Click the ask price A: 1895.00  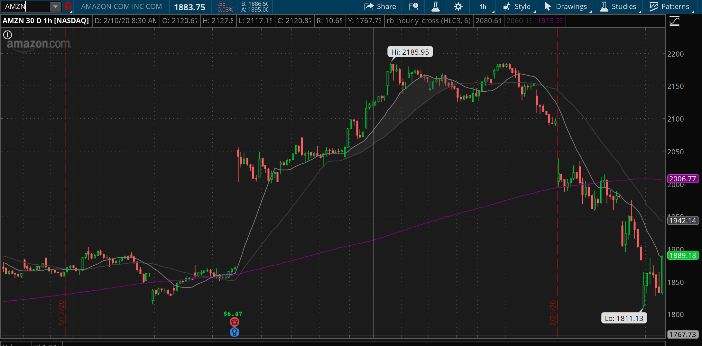tap(255, 10)
